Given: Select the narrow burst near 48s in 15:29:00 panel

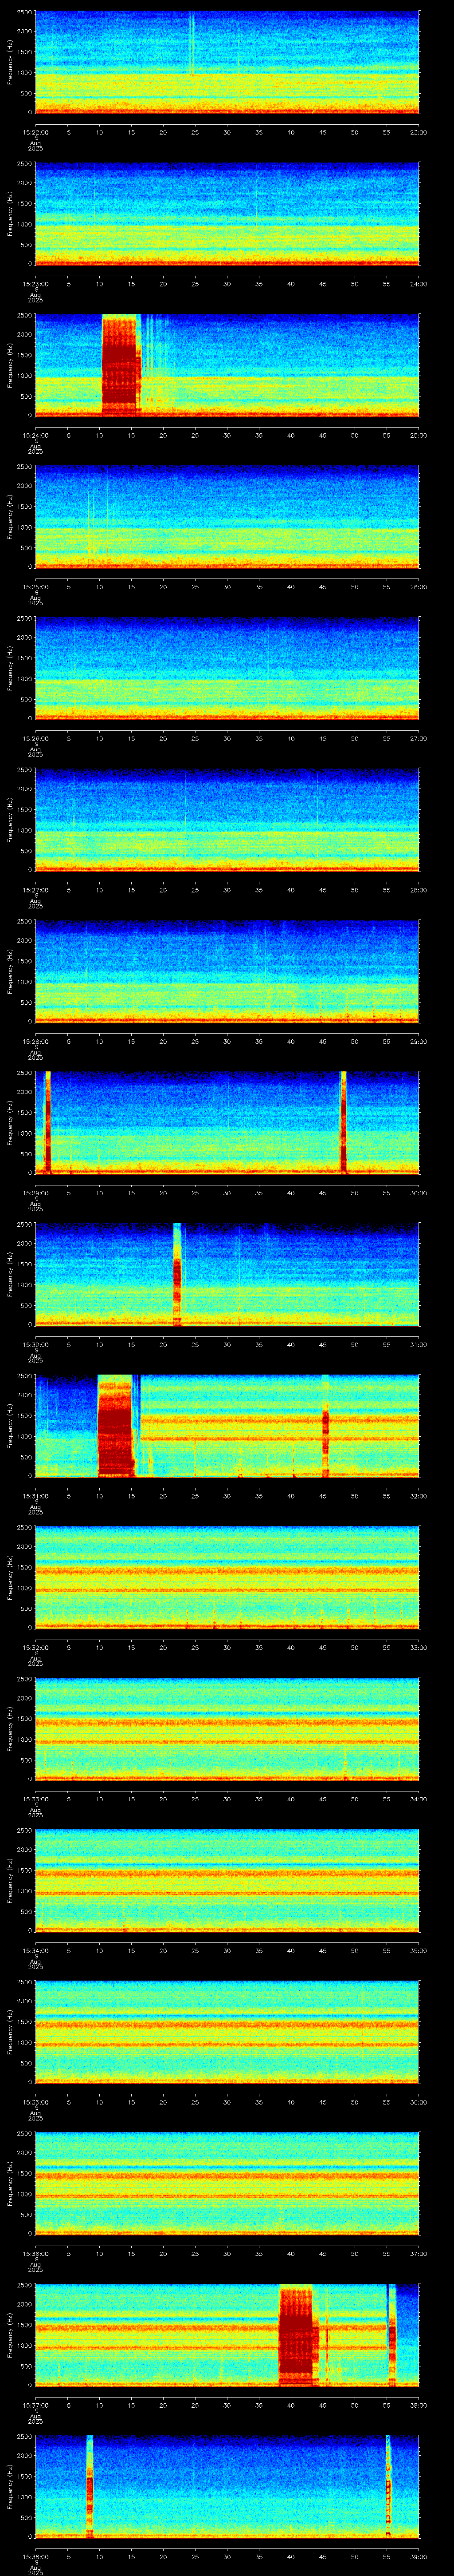Looking at the screenshot, I should coord(343,1122).
